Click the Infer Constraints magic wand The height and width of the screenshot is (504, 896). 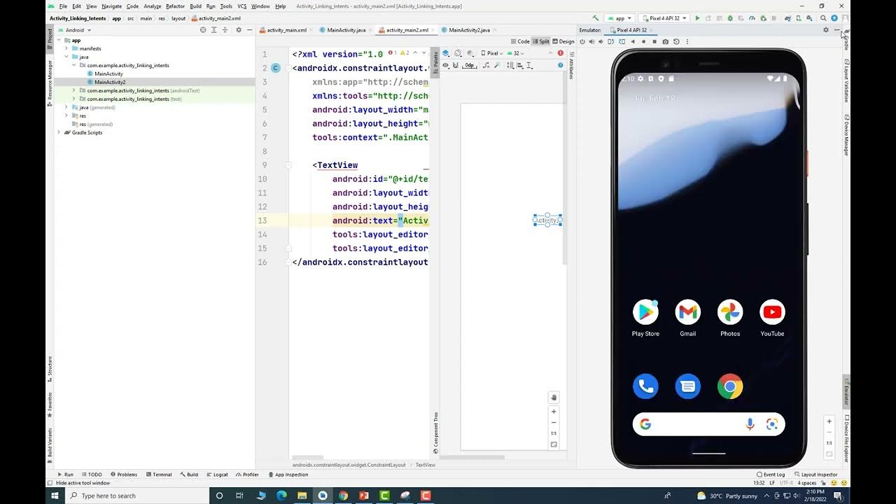coord(497,65)
